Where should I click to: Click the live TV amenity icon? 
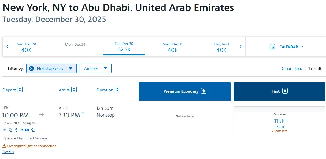27,130
